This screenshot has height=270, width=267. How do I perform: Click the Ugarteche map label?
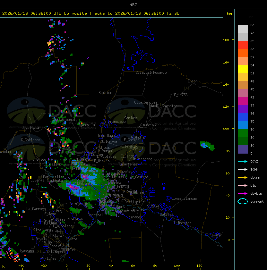[79, 203]
